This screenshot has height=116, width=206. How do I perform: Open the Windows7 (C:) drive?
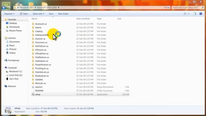point(16,72)
